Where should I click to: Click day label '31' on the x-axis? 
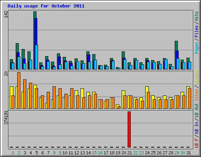188,153
